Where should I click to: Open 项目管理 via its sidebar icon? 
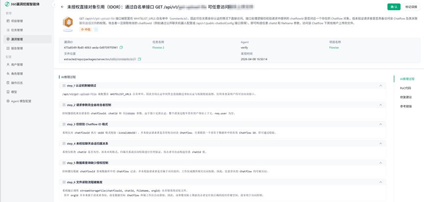tap(8, 21)
